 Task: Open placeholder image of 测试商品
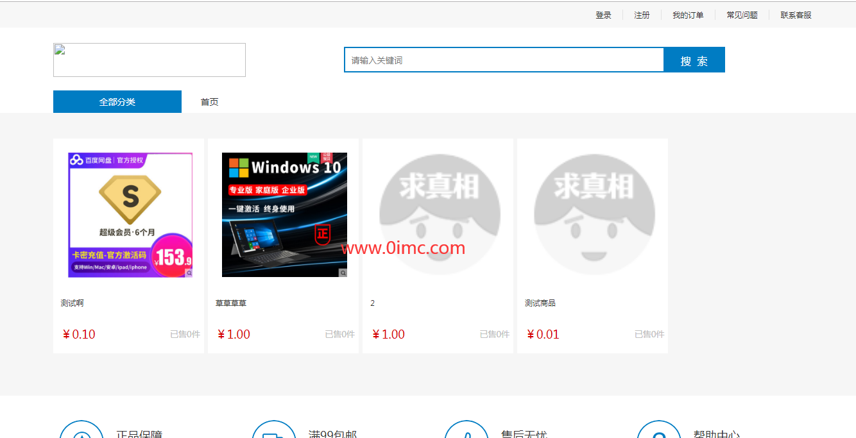point(594,215)
